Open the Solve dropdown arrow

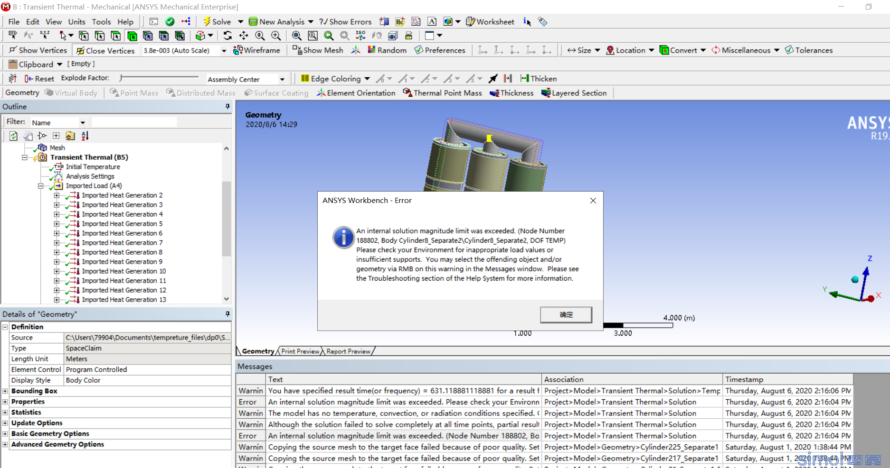tap(240, 22)
